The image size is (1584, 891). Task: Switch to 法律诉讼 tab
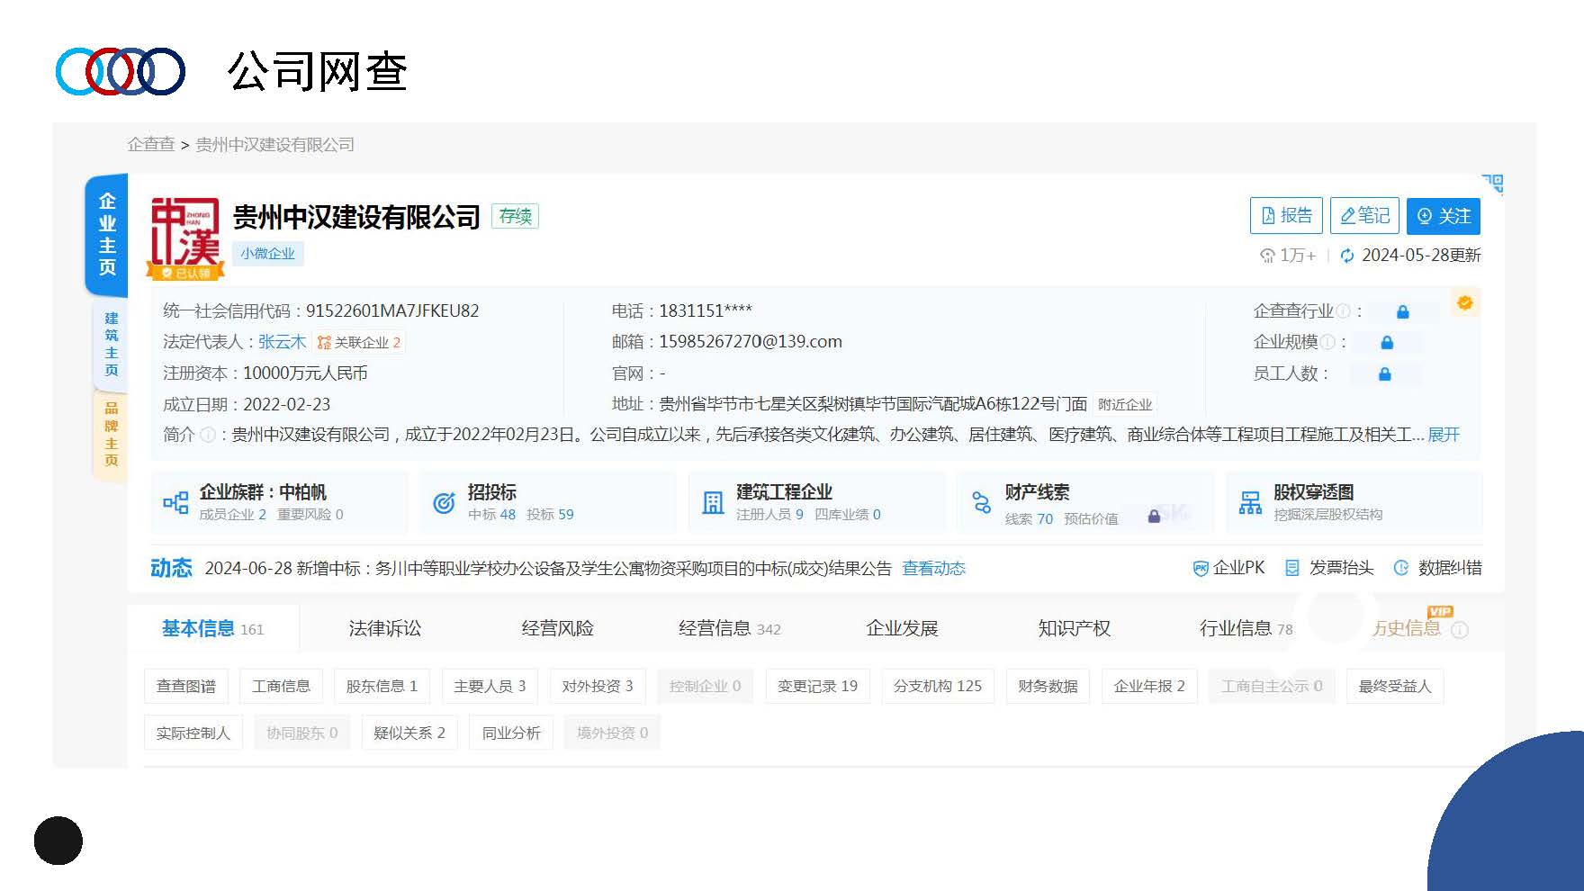tap(384, 628)
